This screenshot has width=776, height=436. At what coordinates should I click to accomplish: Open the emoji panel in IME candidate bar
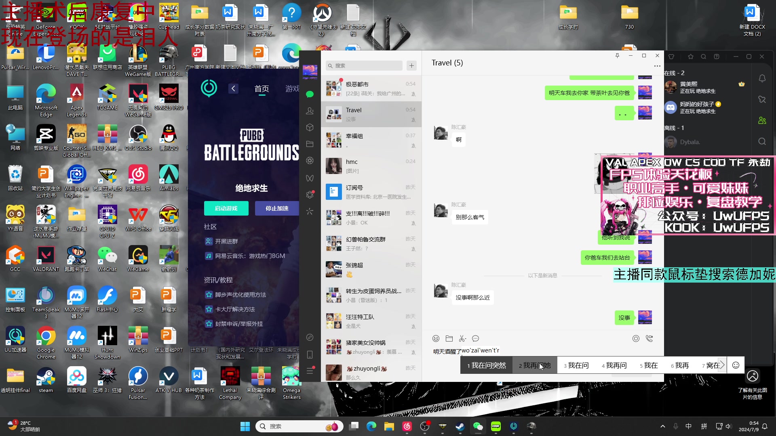pyautogui.click(x=736, y=365)
